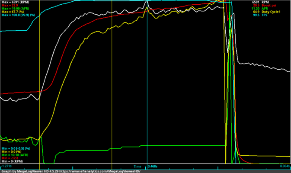Image resolution: width=291 pixels, height=173 pixels.
Task: Click the 'Max = 100.0 [99.9] (%)' label
Action: pos(18,15)
